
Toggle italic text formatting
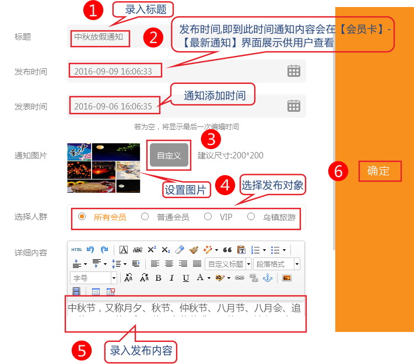tap(172, 278)
